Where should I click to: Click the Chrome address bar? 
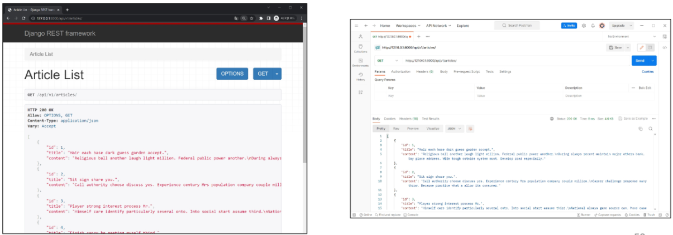click(132, 18)
